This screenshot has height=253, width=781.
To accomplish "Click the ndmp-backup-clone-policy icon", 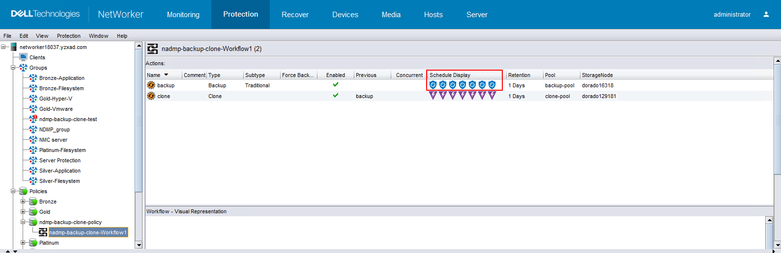I will click(x=33, y=222).
